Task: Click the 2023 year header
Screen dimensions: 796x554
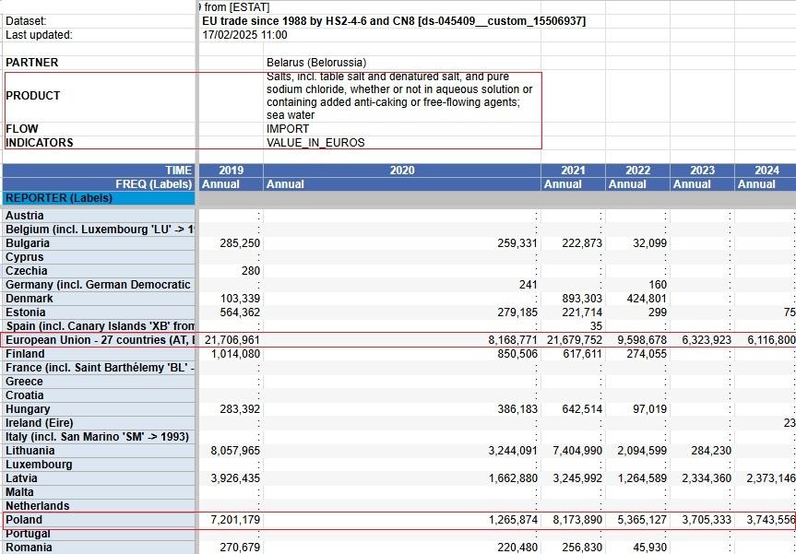Action: coord(702,171)
